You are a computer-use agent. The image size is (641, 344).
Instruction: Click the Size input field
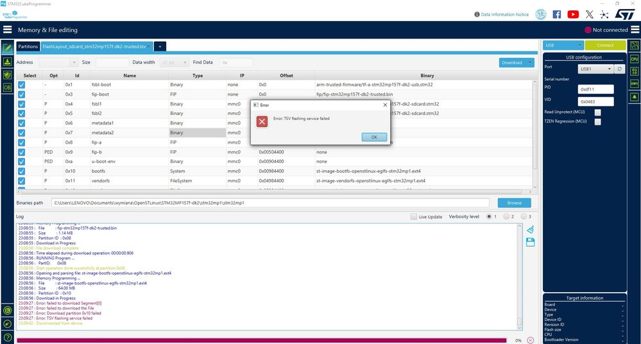(x=112, y=62)
